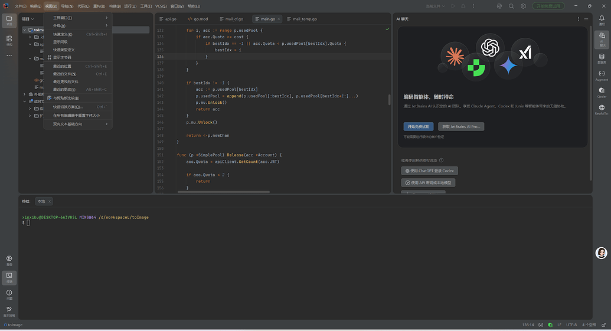Choose Compare with Clipboard (与剪贴板比较) menu item
The image size is (611, 331).
tap(78, 98)
